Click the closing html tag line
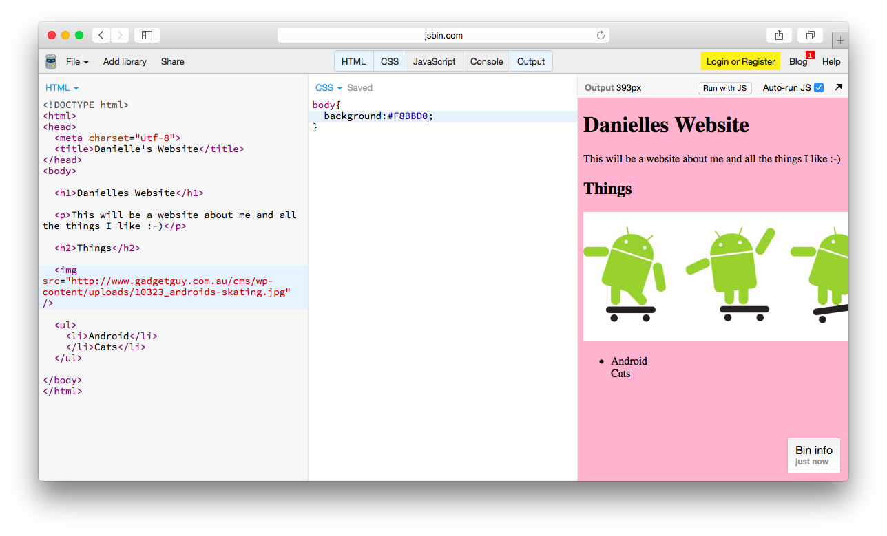887x536 pixels. click(62, 391)
